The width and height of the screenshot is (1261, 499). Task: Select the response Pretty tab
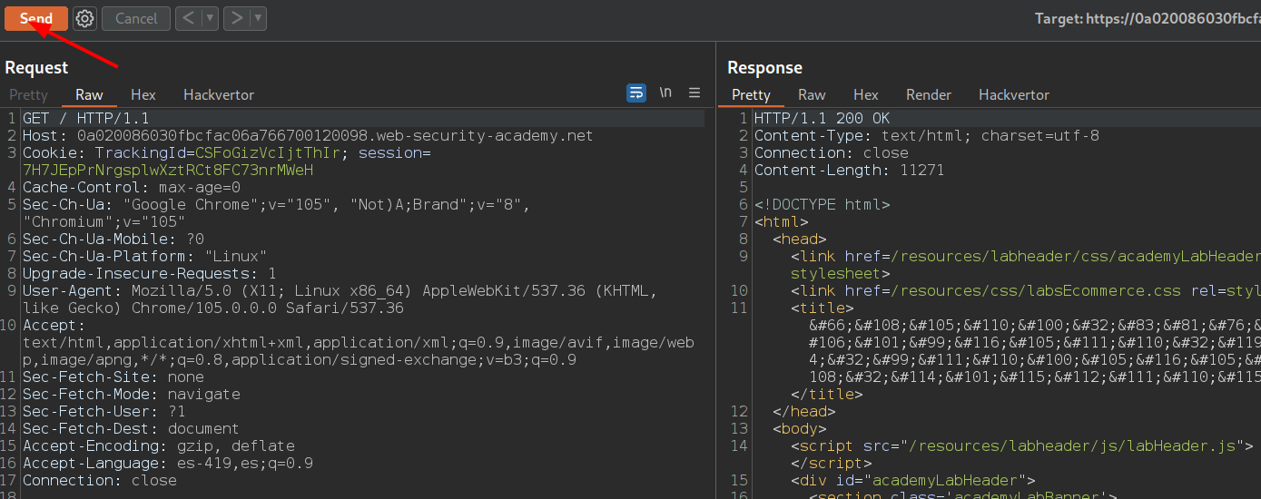pos(751,94)
